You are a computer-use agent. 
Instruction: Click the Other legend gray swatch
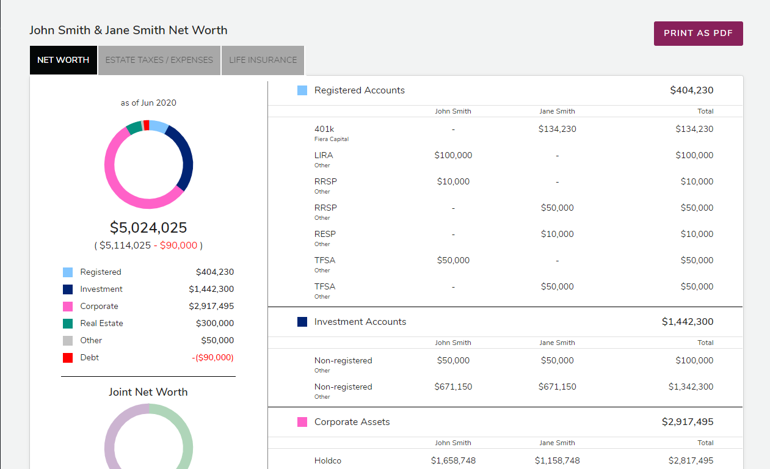pos(68,341)
